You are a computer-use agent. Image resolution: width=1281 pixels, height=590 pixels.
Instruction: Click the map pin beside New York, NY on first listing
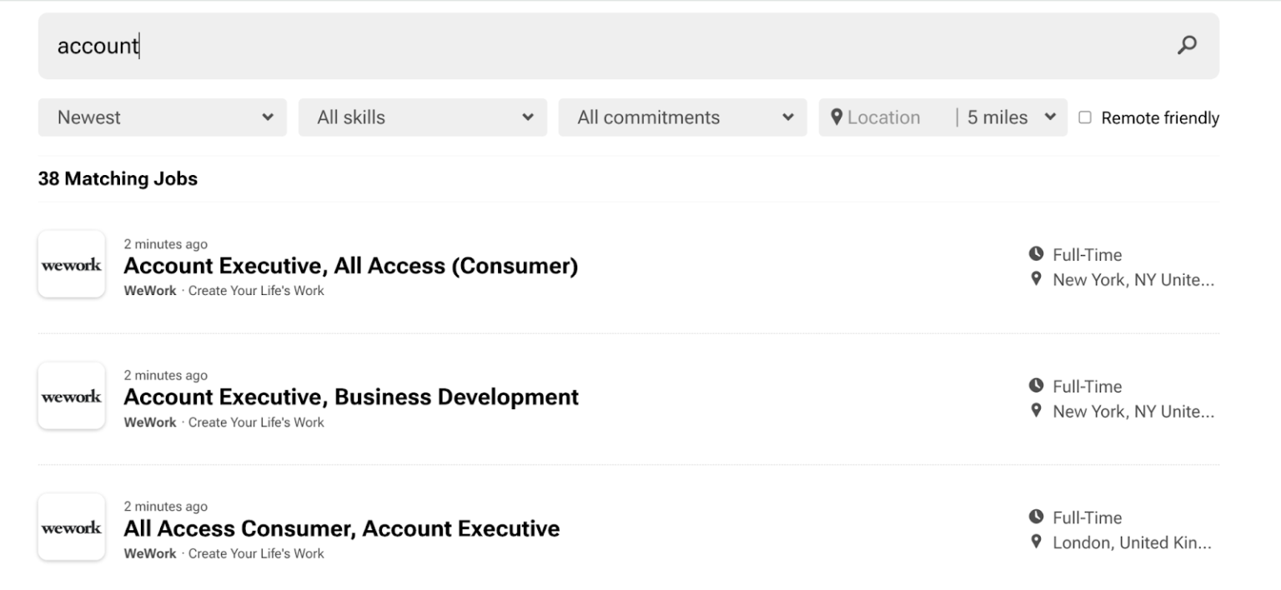1034,280
